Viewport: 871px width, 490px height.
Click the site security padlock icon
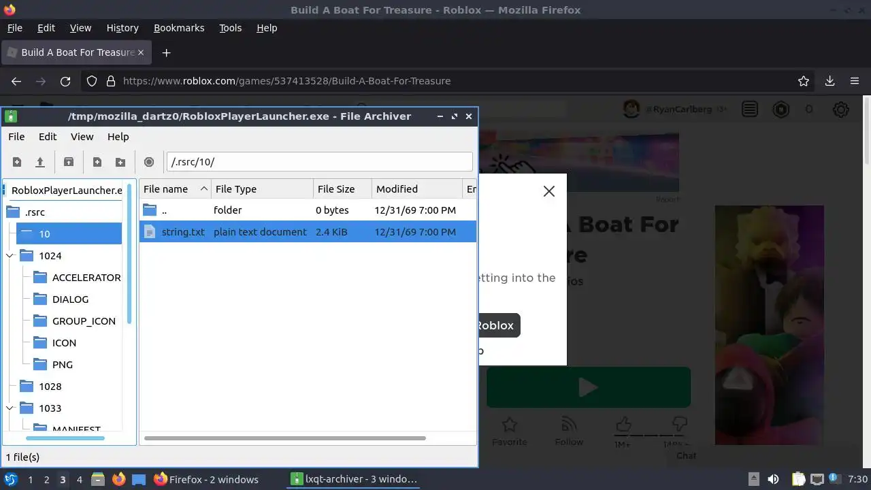[x=111, y=81]
